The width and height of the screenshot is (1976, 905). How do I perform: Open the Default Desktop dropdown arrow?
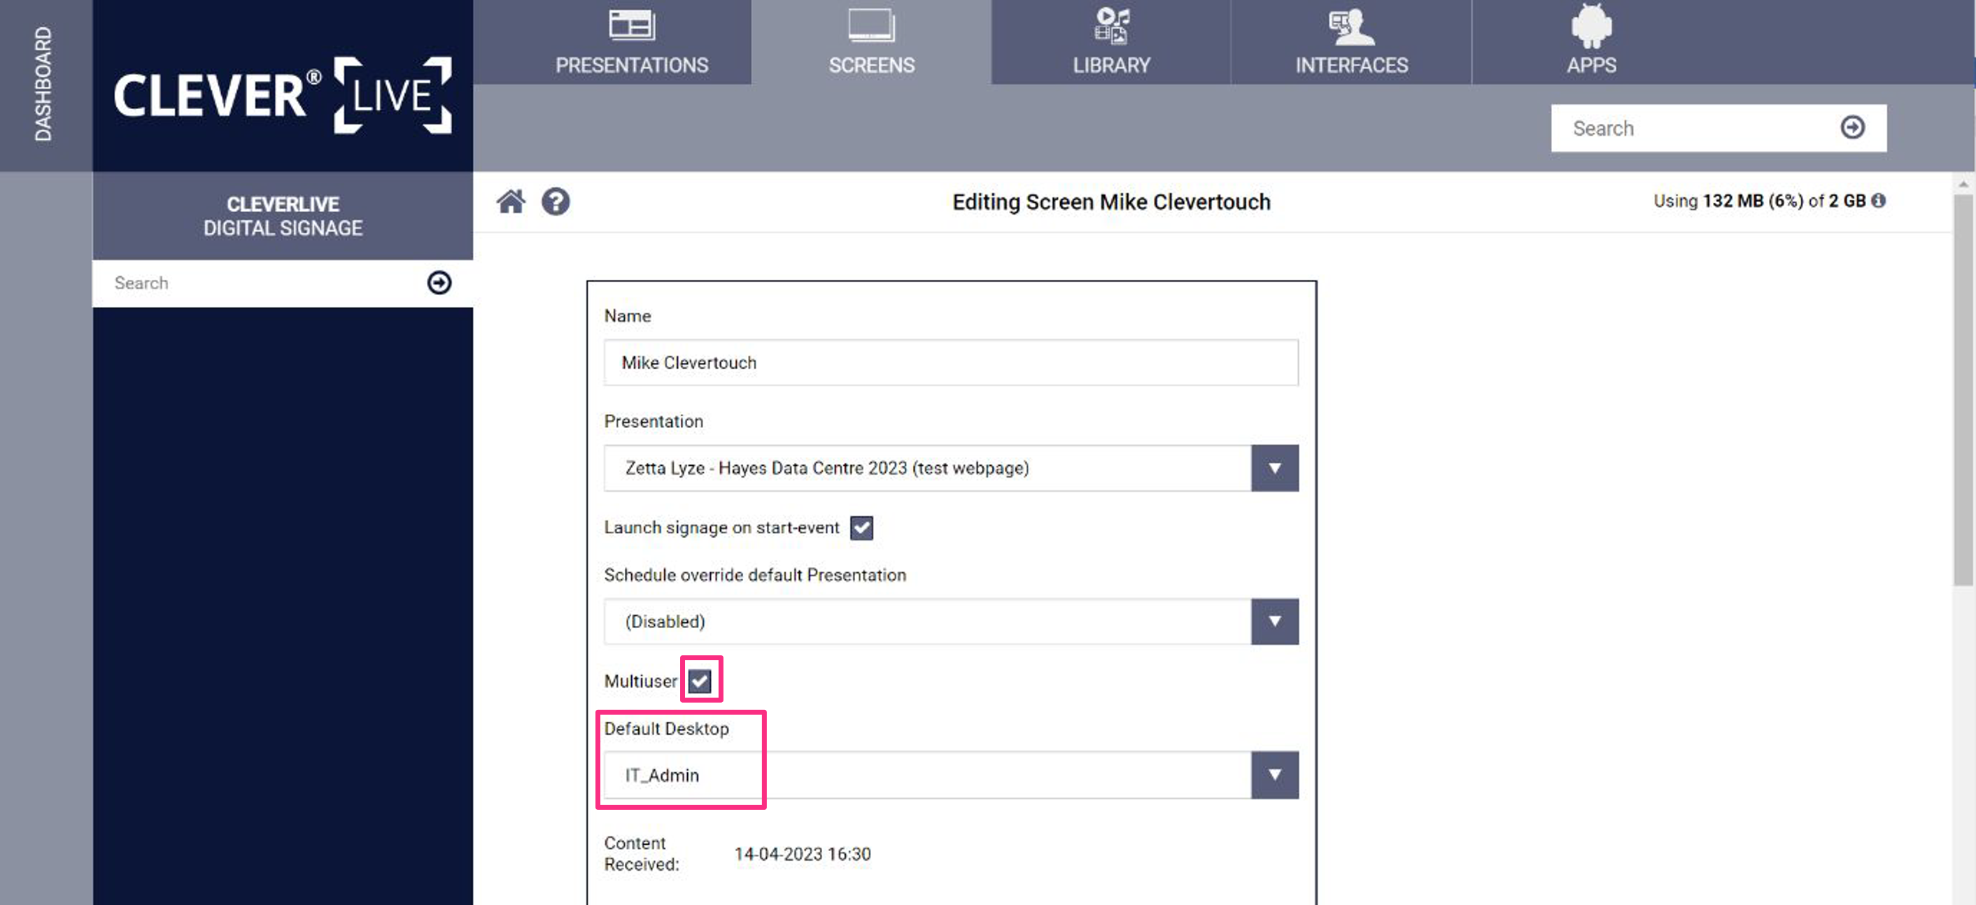(1274, 775)
